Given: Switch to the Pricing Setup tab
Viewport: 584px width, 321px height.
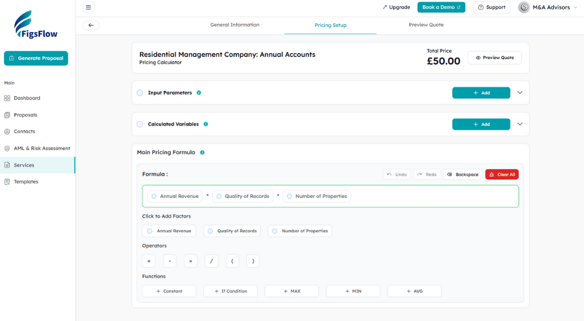Looking at the screenshot, I should coord(331,25).
